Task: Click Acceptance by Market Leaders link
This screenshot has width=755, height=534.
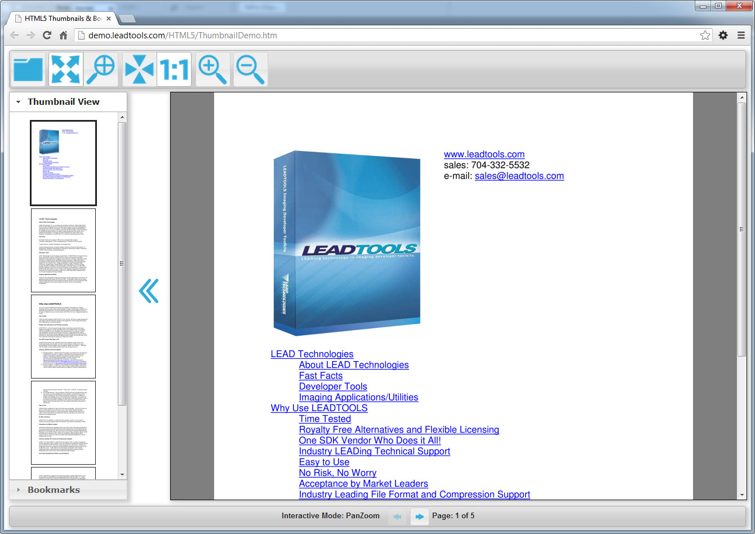Action: [x=363, y=484]
